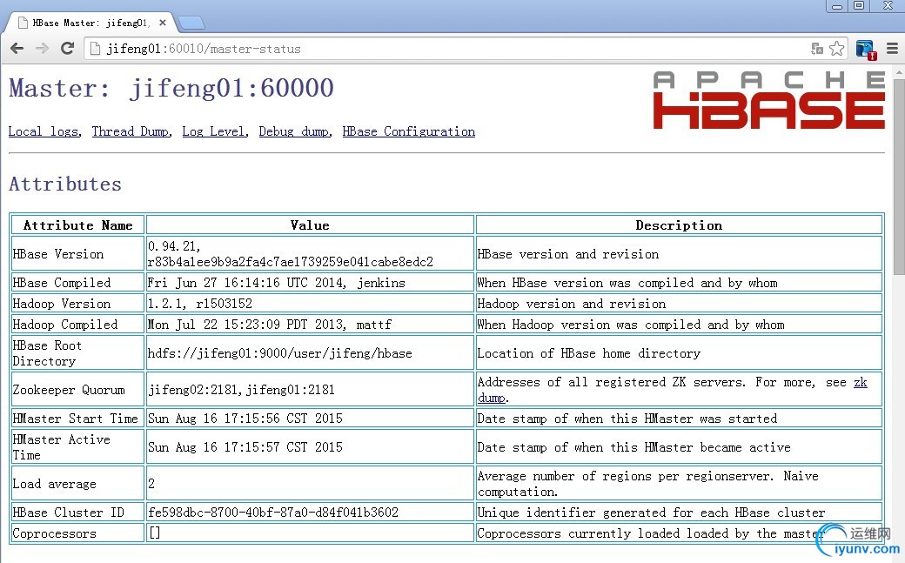Viewport: 905px width, 563px height.
Task: Reload the master-status page
Action: [68, 49]
